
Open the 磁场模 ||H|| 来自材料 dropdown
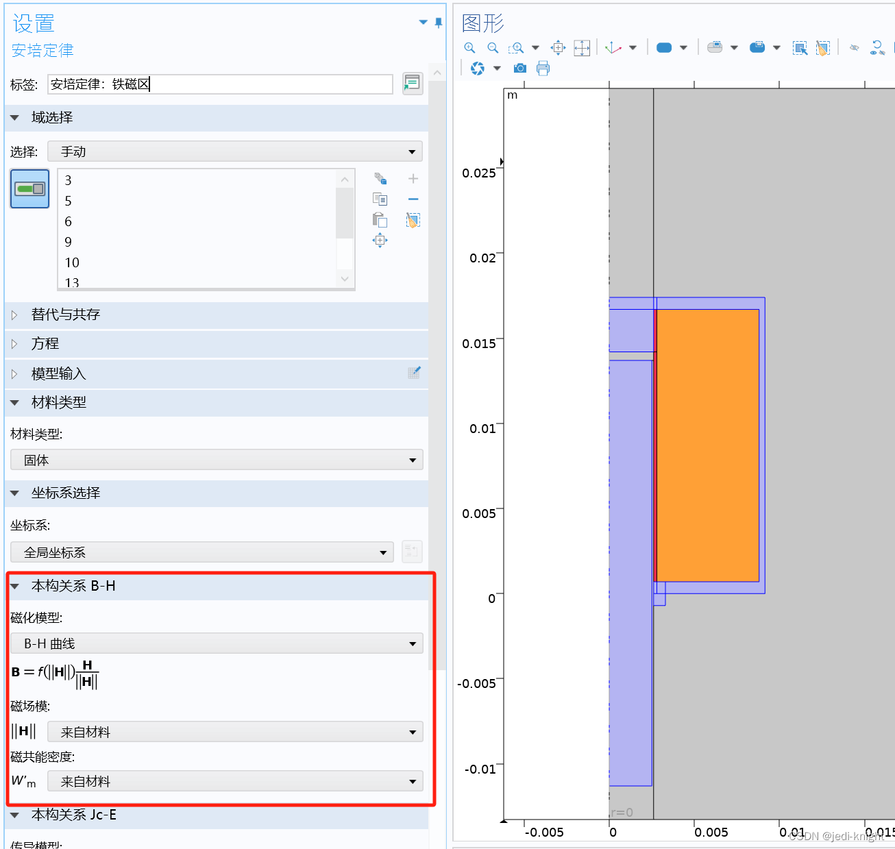tap(235, 732)
